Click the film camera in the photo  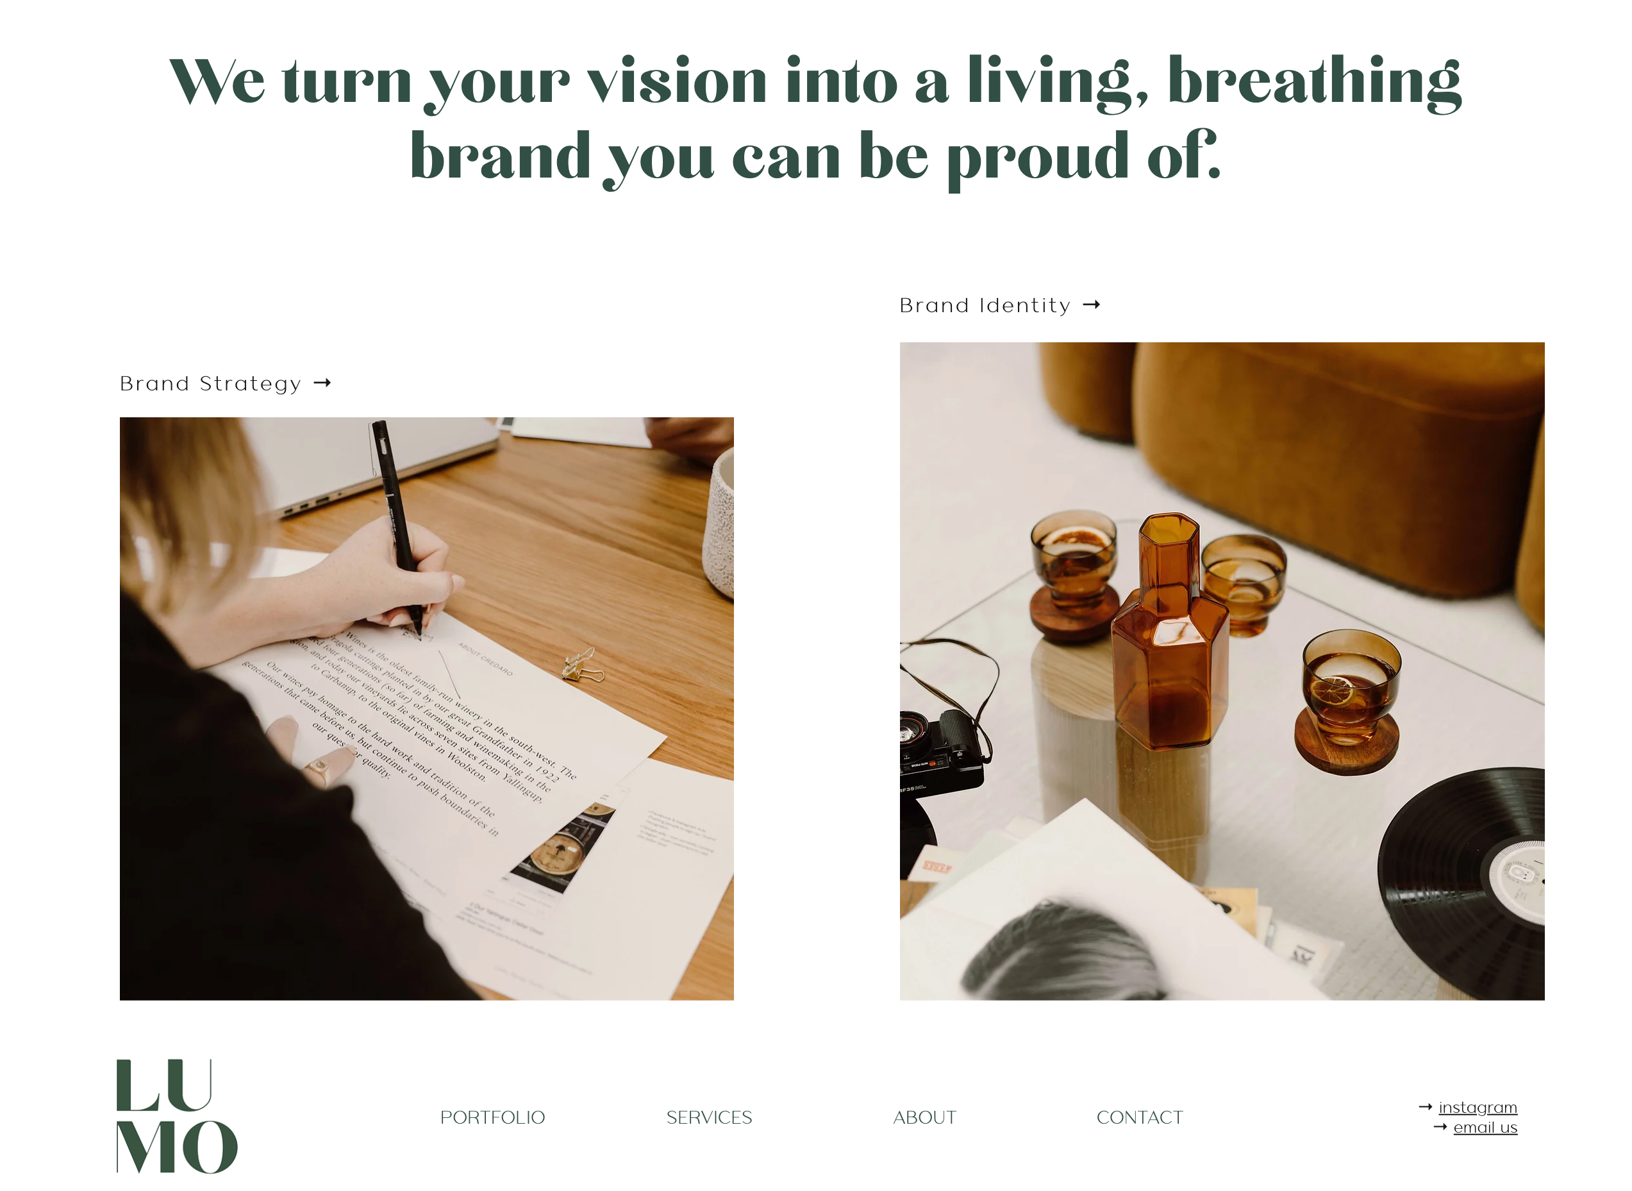[x=942, y=751]
